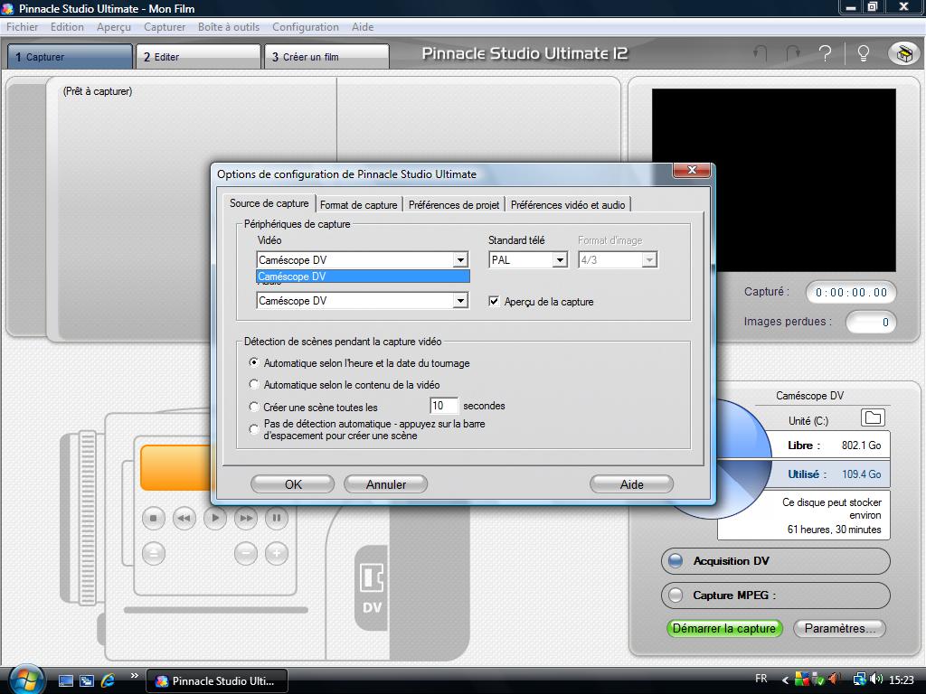The width and height of the screenshot is (926, 694).
Task: Switch to the Format de capture tab
Action: 358,205
